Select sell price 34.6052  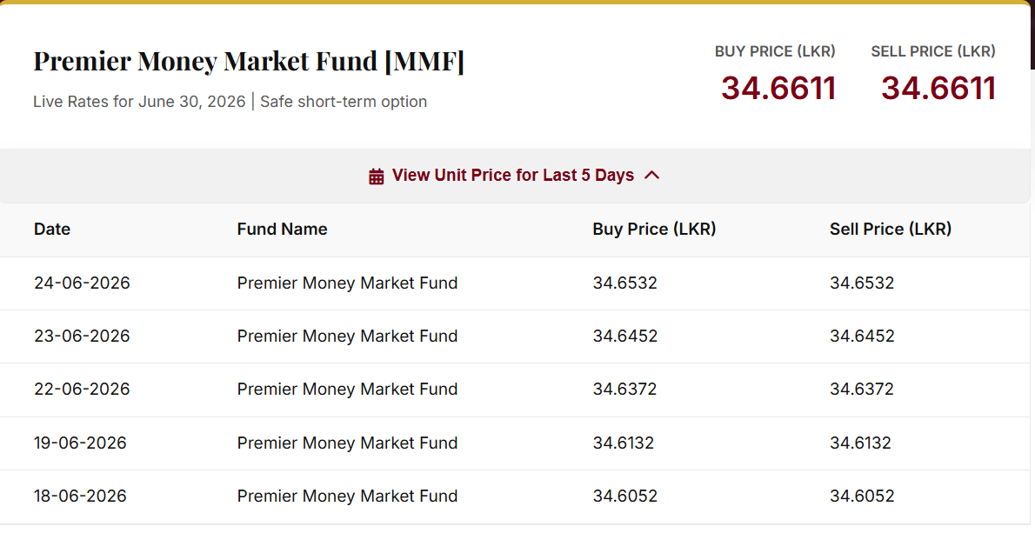point(862,496)
